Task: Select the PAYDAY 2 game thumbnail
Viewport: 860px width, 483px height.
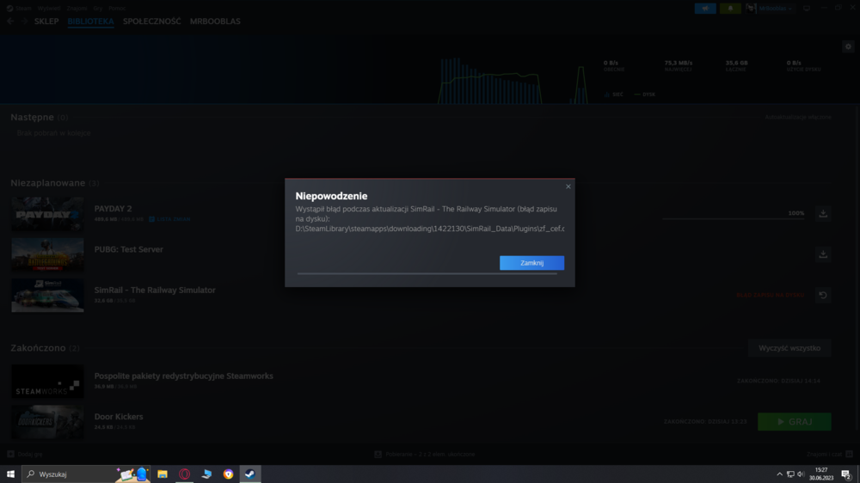Action: [47, 214]
